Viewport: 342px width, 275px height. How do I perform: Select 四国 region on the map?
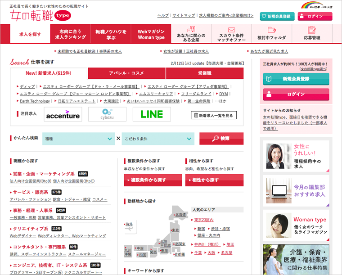tap(143, 255)
